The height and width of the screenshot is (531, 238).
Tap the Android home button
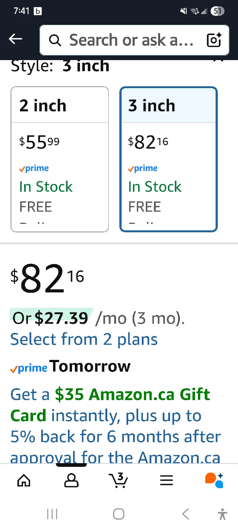coord(119,514)
